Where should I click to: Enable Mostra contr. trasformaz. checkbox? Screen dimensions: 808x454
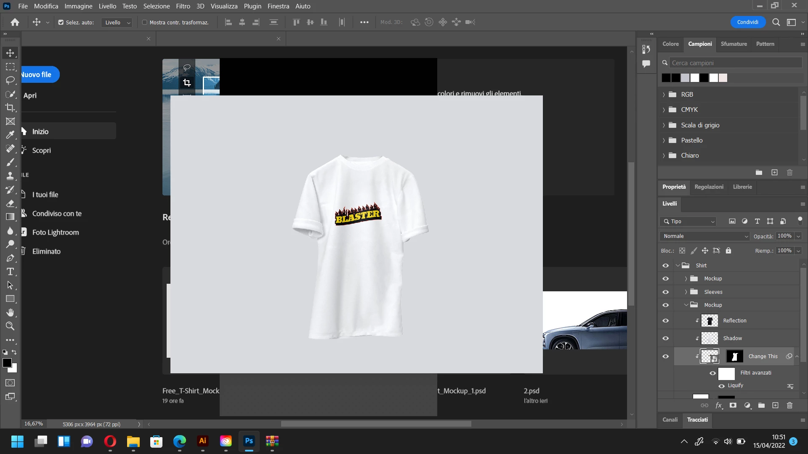[145, 22]
